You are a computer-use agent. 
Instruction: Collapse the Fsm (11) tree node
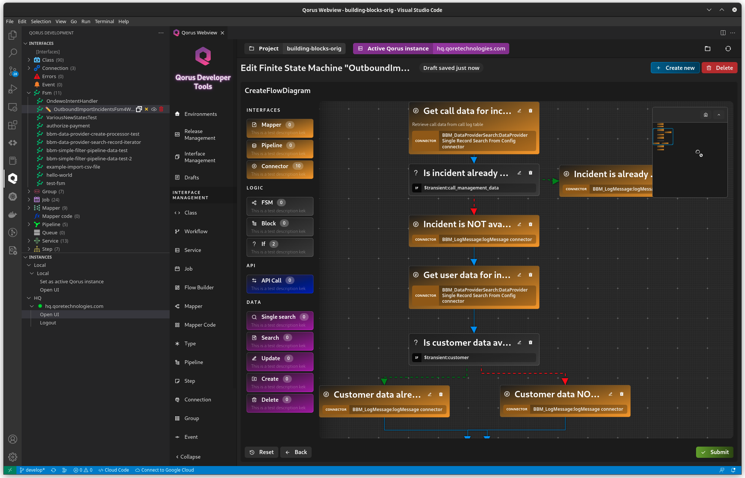pyautogui.click(x=29, y=93)
